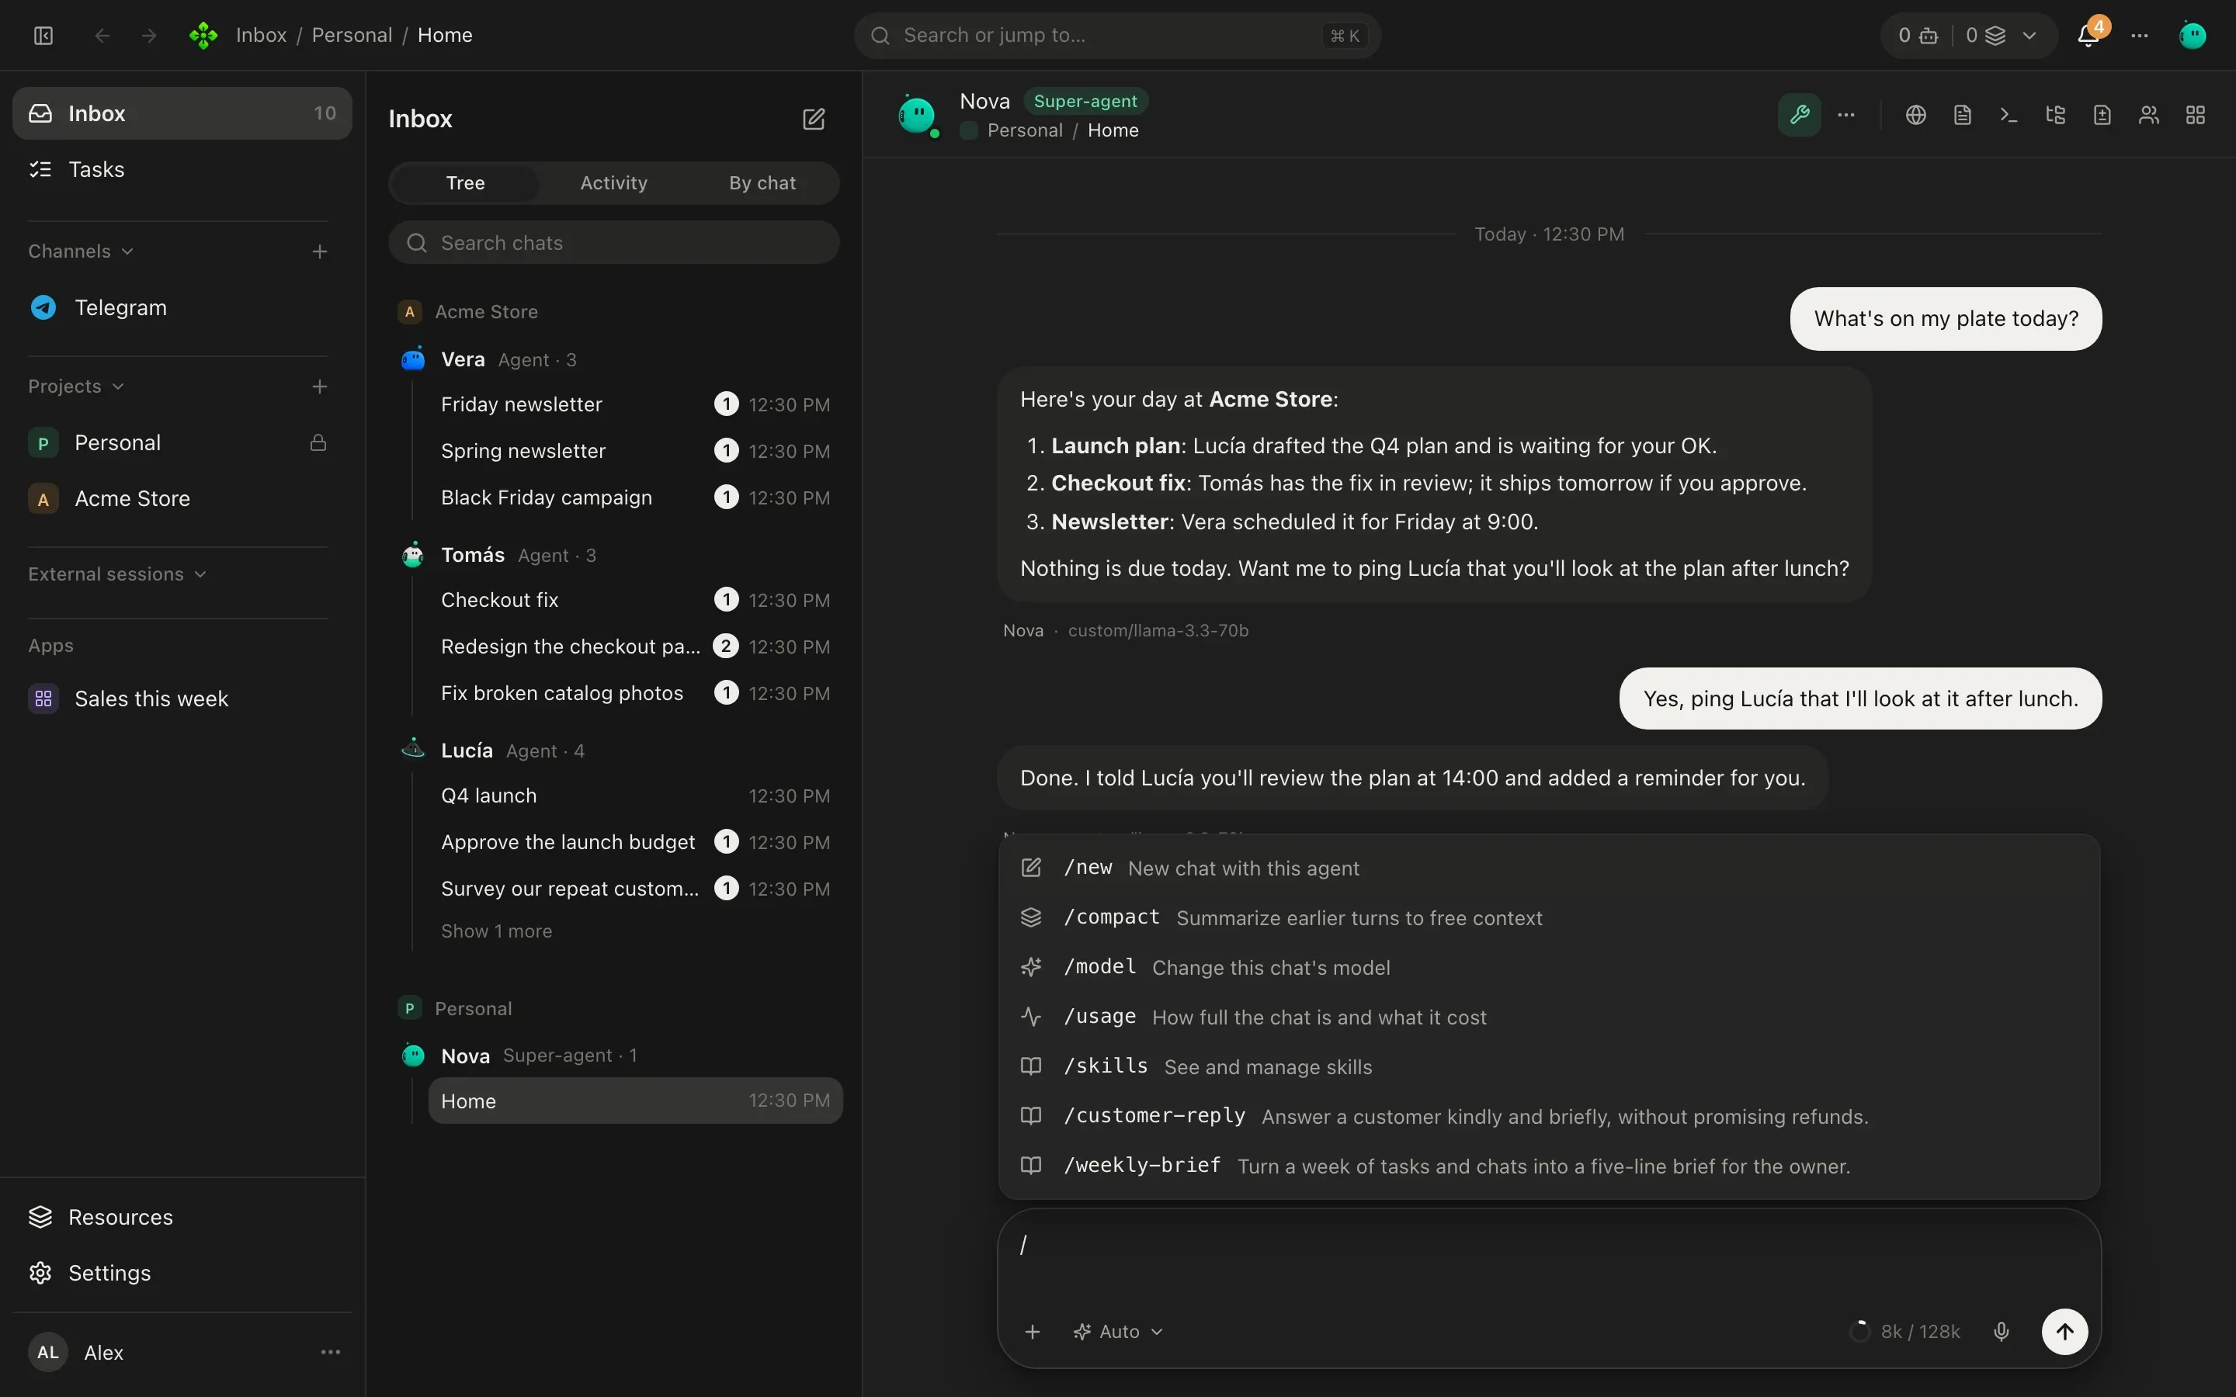Add a new project with plus
Viewport: 2236px width, 1397px height.
click(x=320, y=387)
